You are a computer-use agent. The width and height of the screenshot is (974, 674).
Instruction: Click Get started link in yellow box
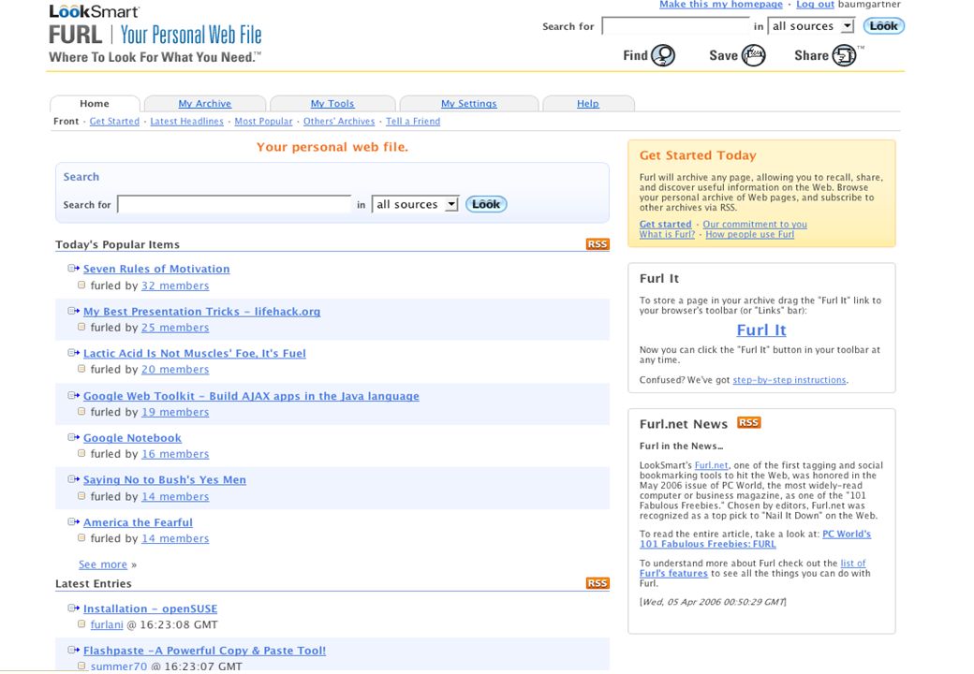click(x=665, y=224)
